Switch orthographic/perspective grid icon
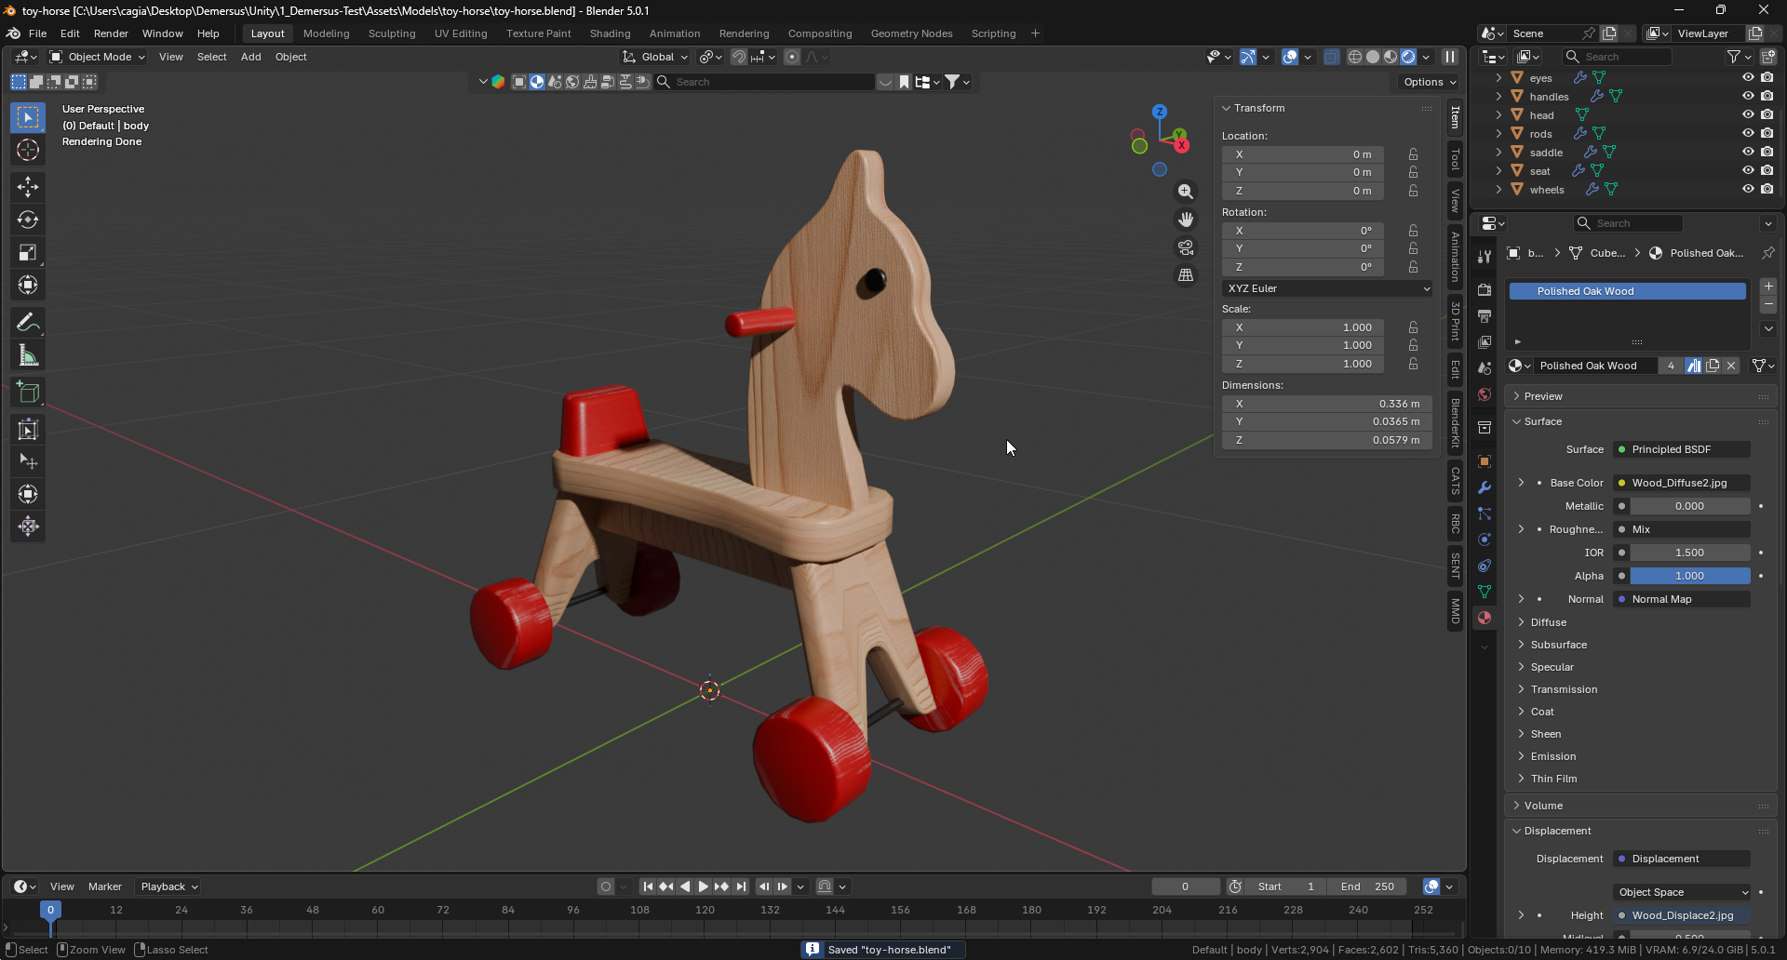This screenshot has height=960, width=1787. point(1185,275)
